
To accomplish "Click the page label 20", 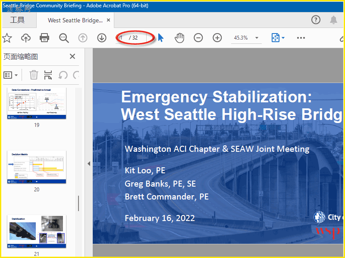I will point(37,190).
